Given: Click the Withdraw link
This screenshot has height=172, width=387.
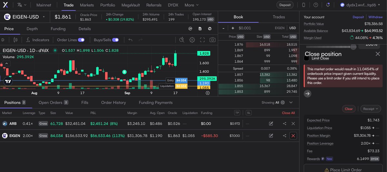Looking at the screenshot, I should 376,17.
